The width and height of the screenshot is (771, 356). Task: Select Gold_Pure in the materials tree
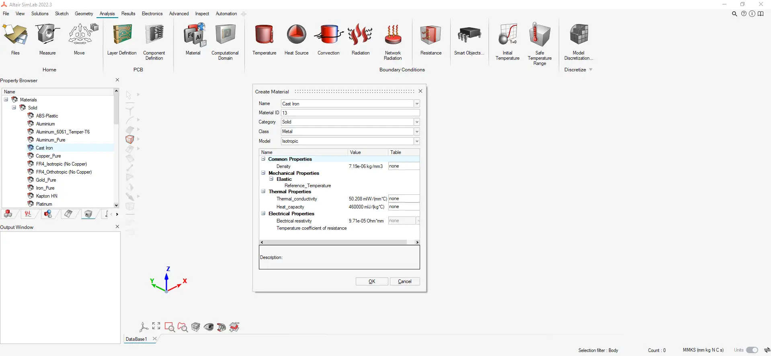pos(46,180)
